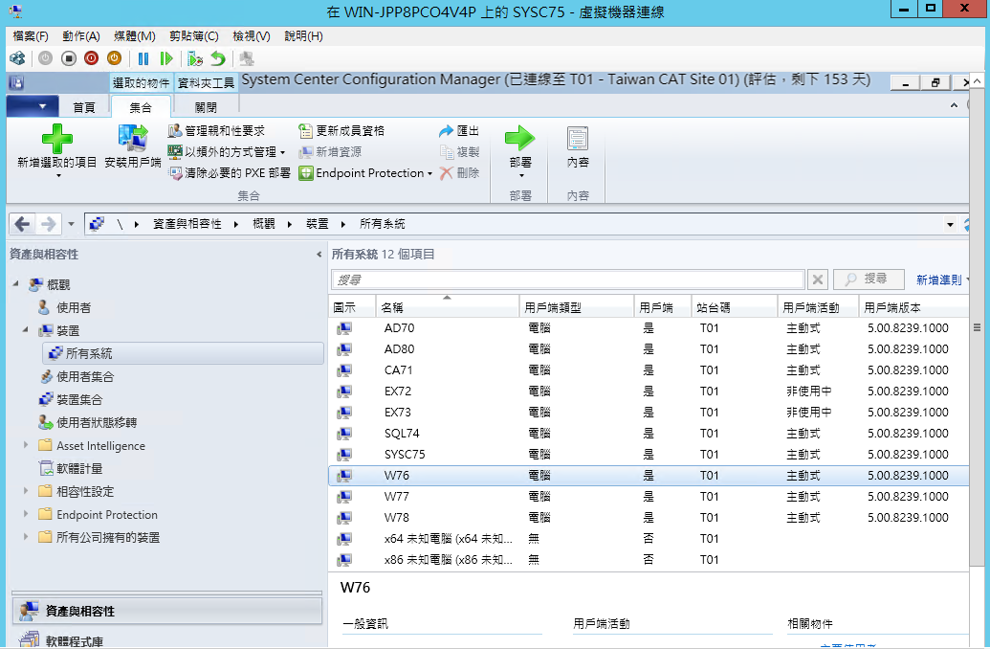The image size is (990, 649).
Task: Collapse the 裝置 tree node
Action: tap(27, 330)
